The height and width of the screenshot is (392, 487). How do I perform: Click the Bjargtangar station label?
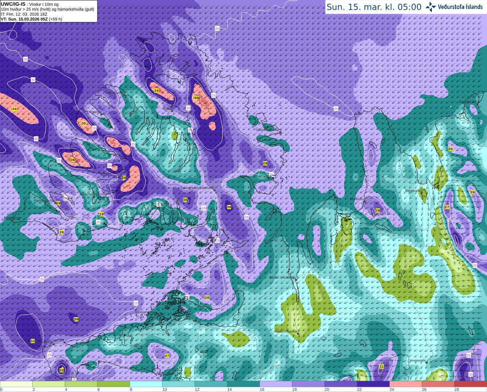point(12,218)
